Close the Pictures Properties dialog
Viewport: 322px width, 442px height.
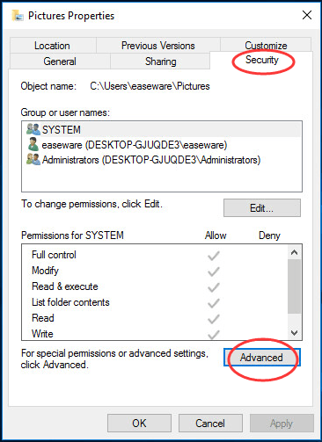click(x=307, y=15)
